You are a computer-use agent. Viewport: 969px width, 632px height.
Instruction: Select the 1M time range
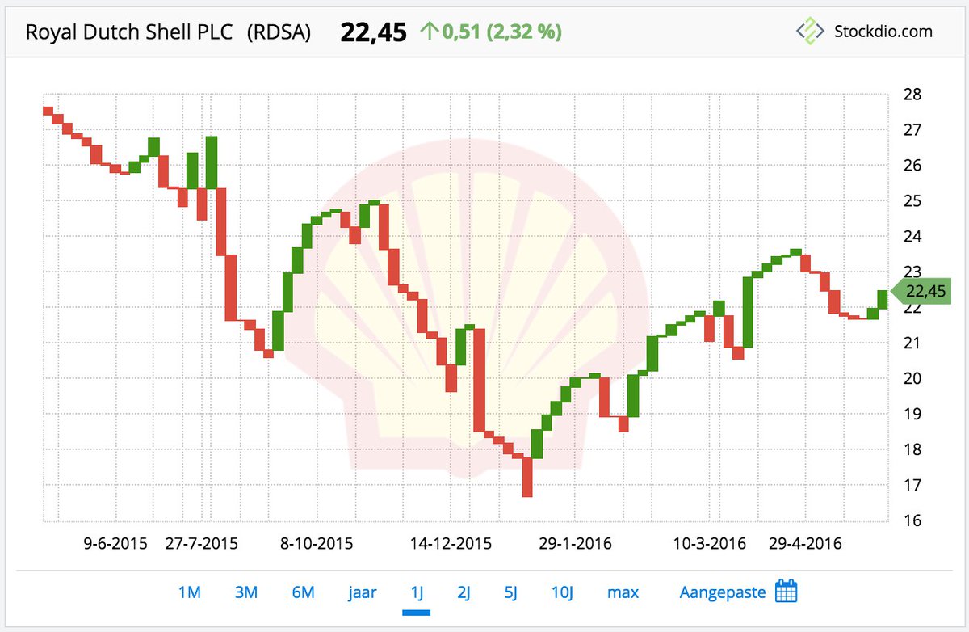tap(189, 592)
